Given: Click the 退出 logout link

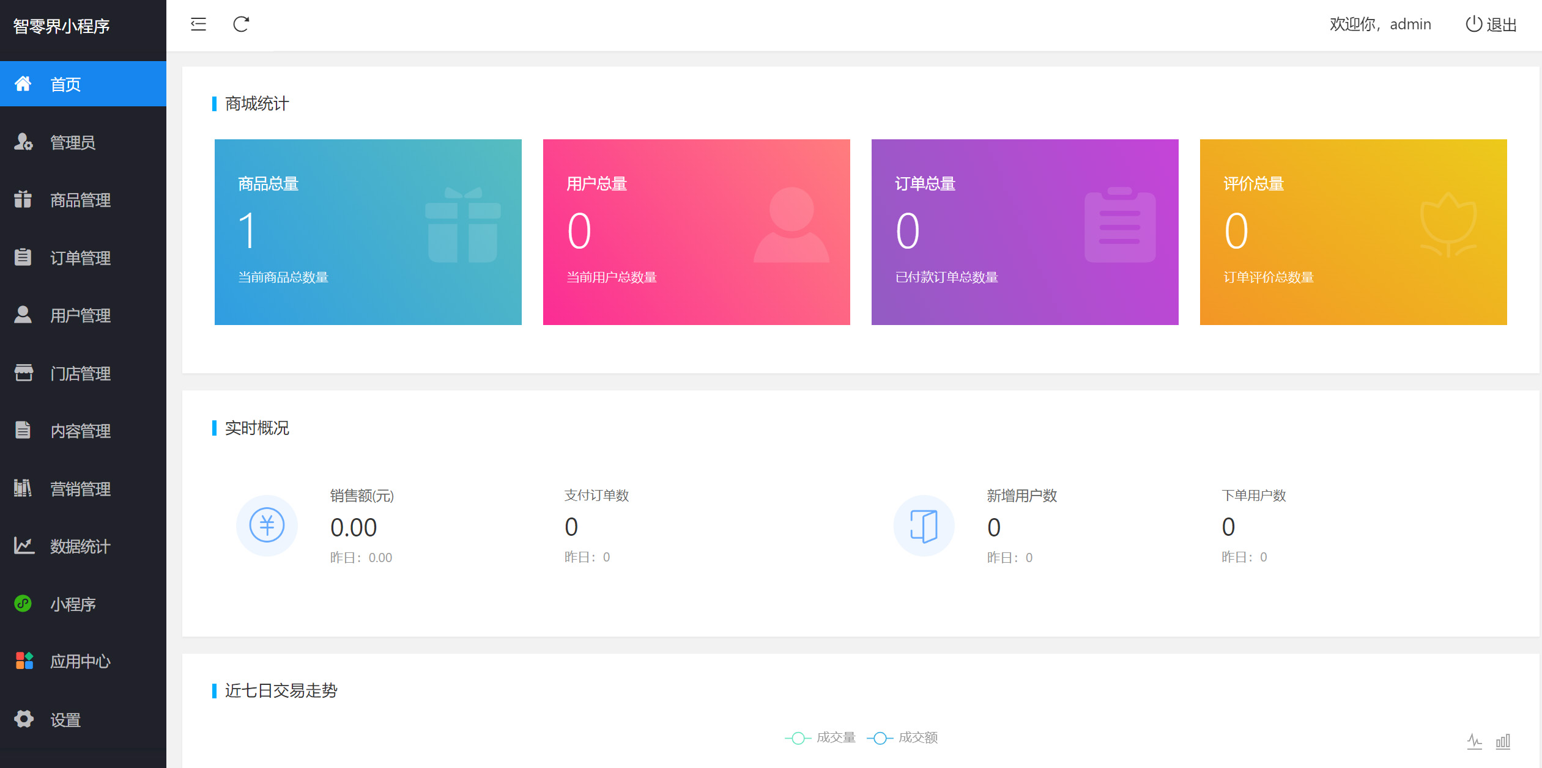Looking at the screenshot, I should [1502, 24].
